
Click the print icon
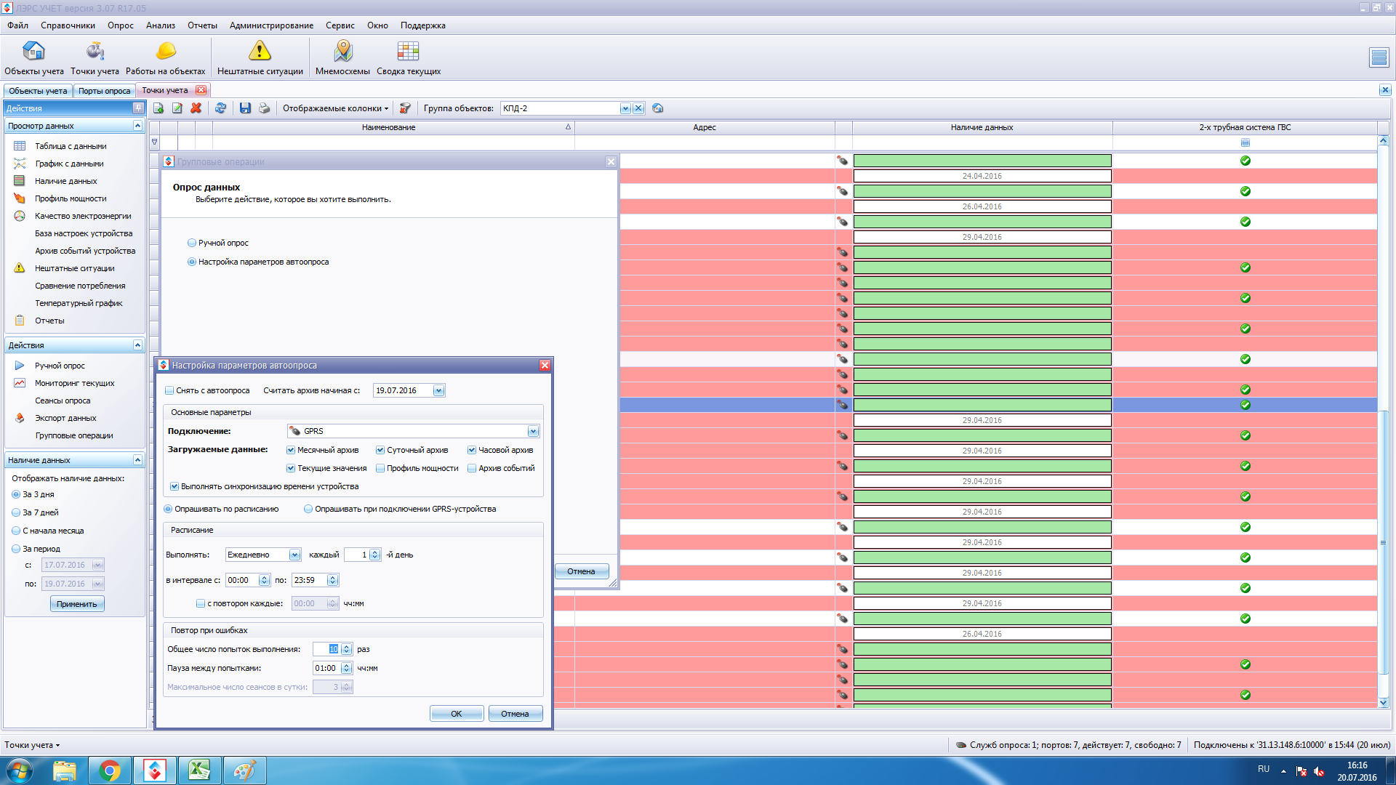tap(264, 108)
